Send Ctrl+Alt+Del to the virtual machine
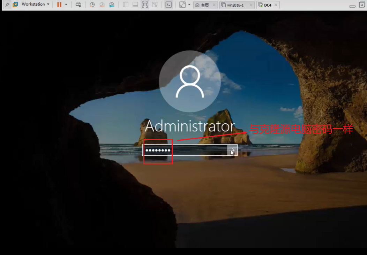 click(78, 5)
